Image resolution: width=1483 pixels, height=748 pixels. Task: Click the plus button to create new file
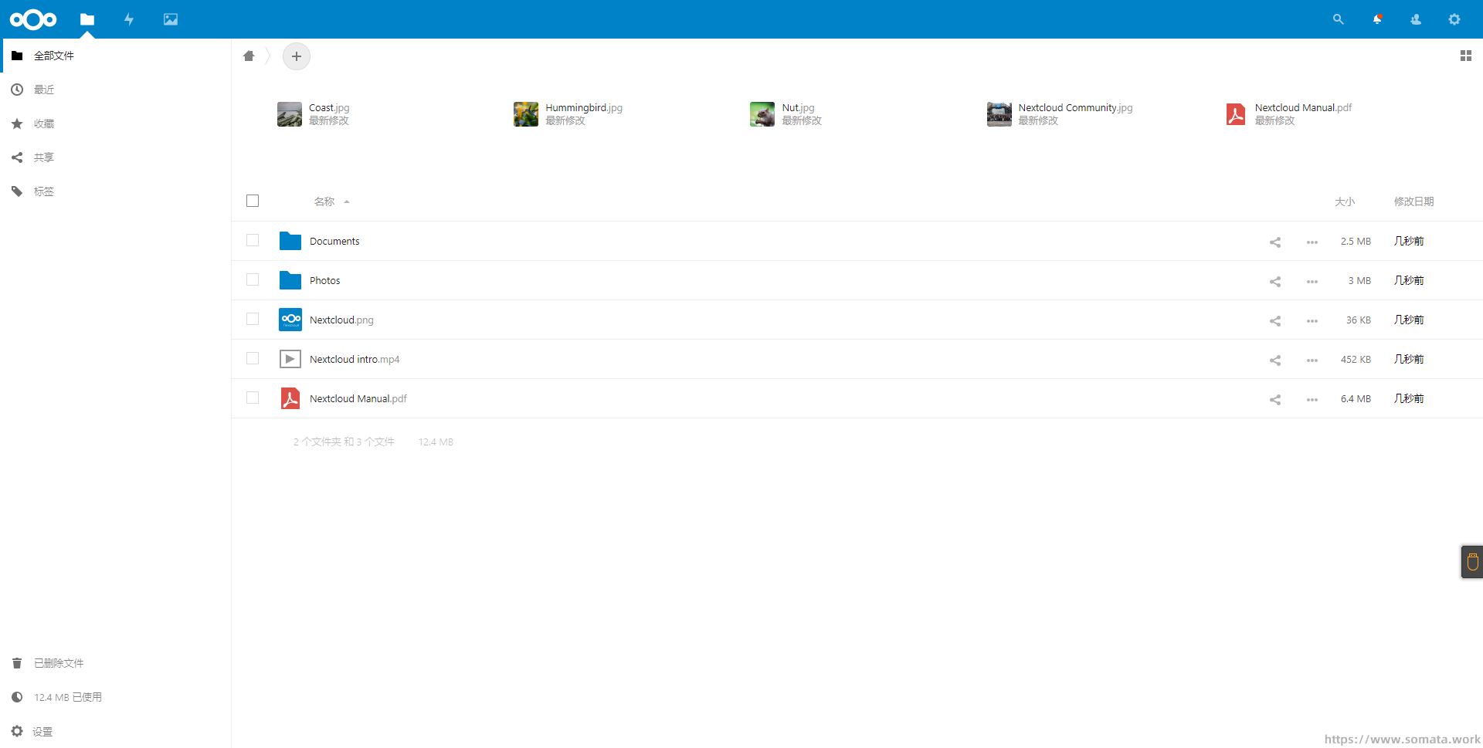click(x=297, y=56)
